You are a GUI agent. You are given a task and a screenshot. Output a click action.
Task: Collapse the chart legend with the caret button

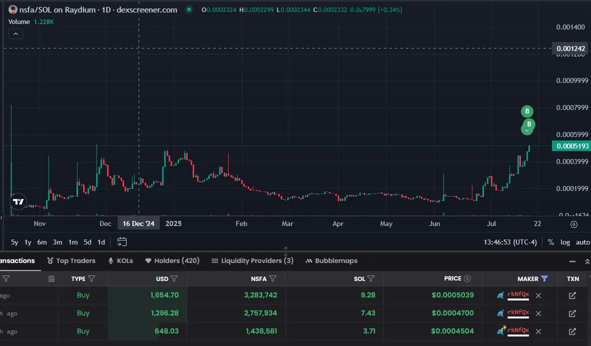16,34
